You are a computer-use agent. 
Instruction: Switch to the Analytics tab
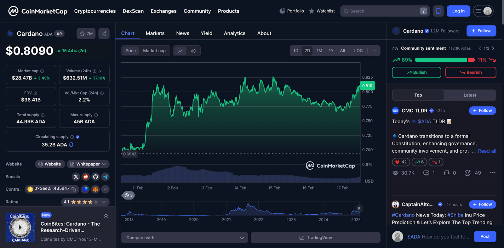tap(235, 33)
